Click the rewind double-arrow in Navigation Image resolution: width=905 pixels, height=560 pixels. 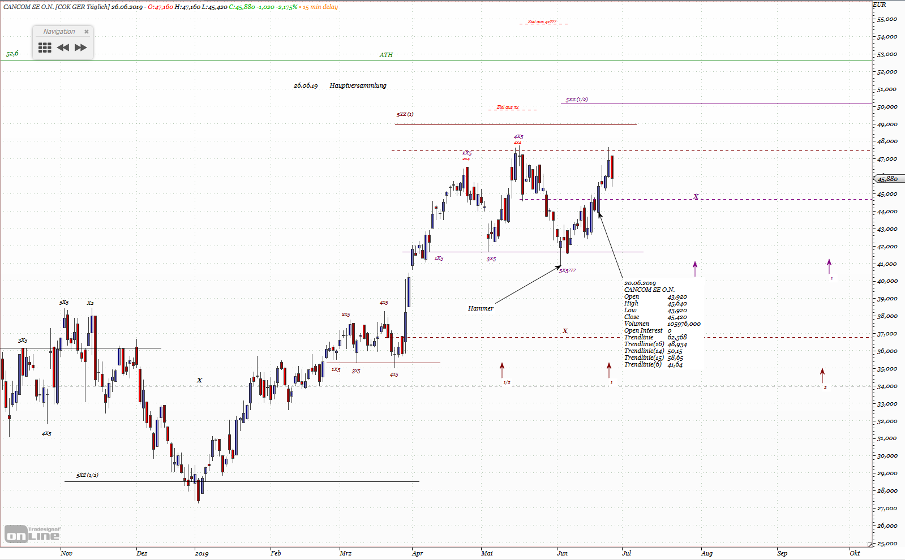[63, 48]
